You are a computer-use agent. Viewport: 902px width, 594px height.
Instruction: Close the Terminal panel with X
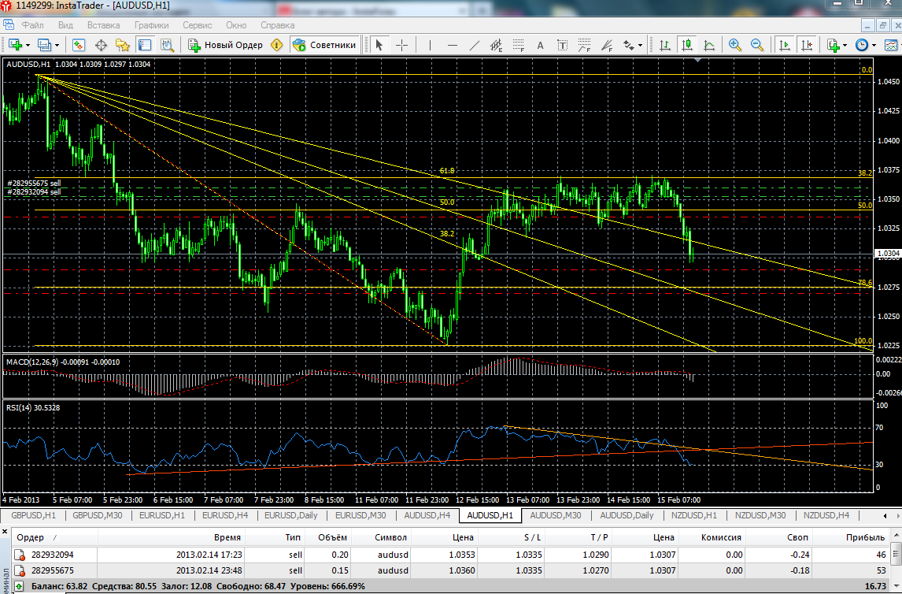coord(5,532)
